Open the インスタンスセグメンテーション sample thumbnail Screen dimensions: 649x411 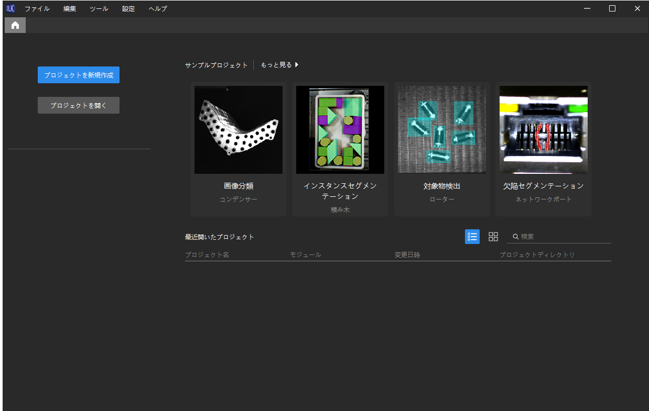click(340, 130)
